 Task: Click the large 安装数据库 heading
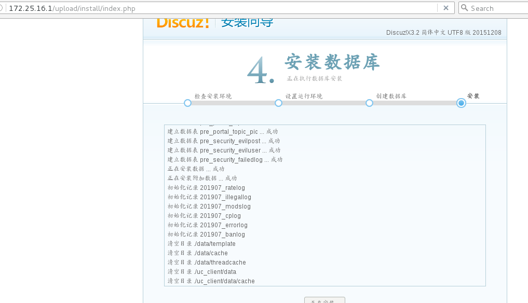[x=332, y=62]
